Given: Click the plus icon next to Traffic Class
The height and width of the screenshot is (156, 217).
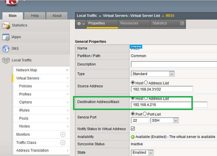Looking at the screenshot, I should [63, 143].
